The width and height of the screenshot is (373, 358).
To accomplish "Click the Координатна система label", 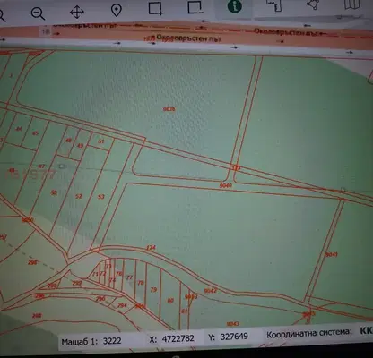I will [x=309, y=334].
